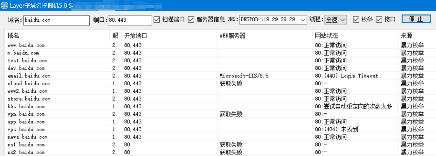Toggle the 扫描端口 checkbox
436x156 pixels.
(x=156, y=19)
